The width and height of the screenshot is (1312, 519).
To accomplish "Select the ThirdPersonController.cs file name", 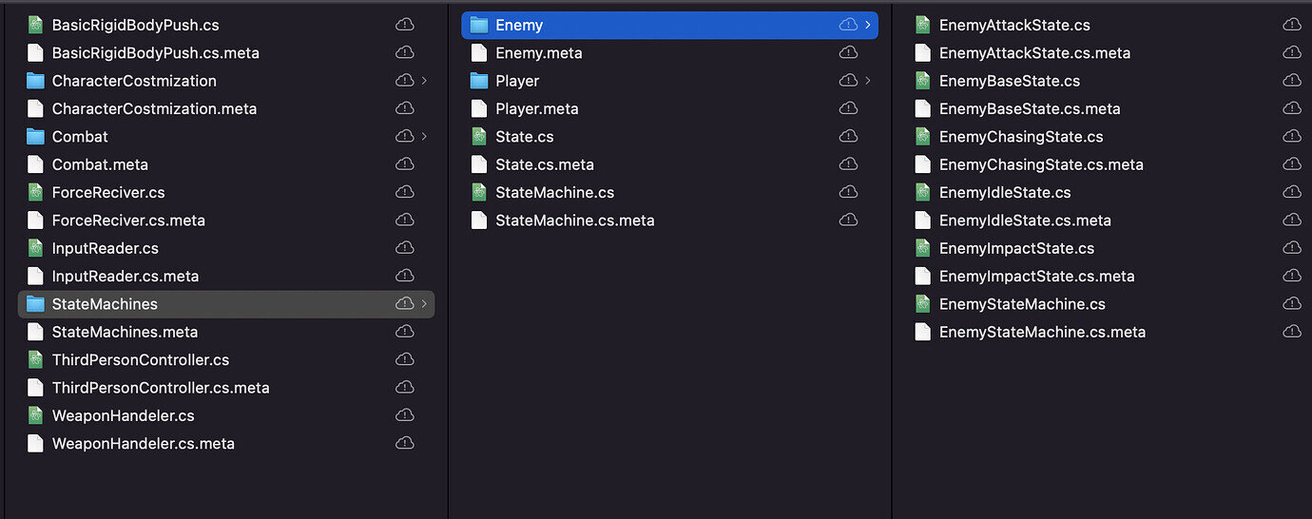I will coord(141,360).
